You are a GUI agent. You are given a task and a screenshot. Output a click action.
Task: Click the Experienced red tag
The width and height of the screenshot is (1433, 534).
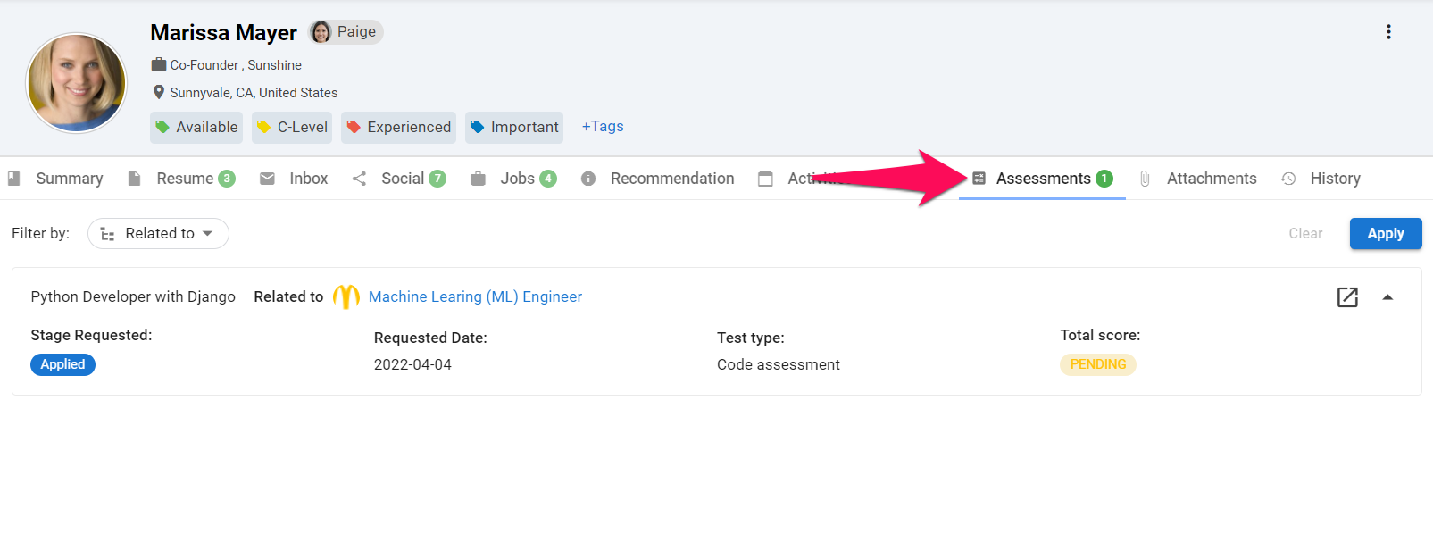tap(398, 127)
